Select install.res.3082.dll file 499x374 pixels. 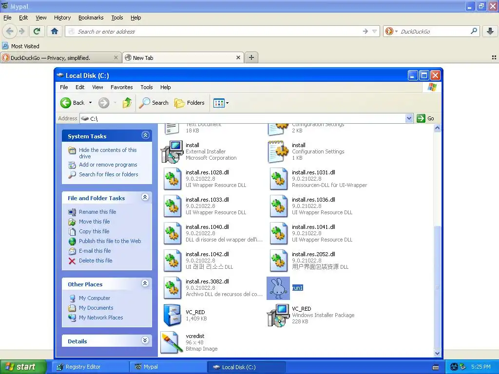(x=212, y=288)
